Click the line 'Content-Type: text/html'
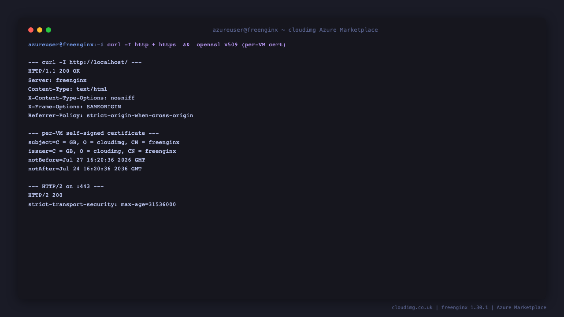Viewport: 564px width, 317px height. [x=68, y=89]
